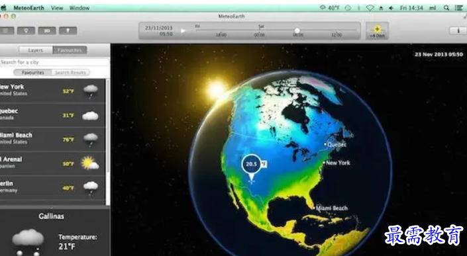Open the Time Machine menu bar icon

(x=348, y=8)
